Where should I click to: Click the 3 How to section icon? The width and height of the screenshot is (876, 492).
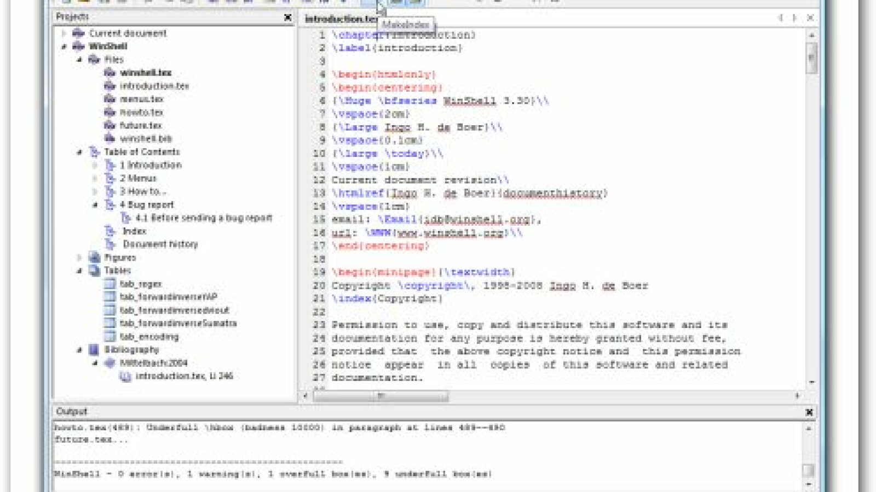point(109,191)
